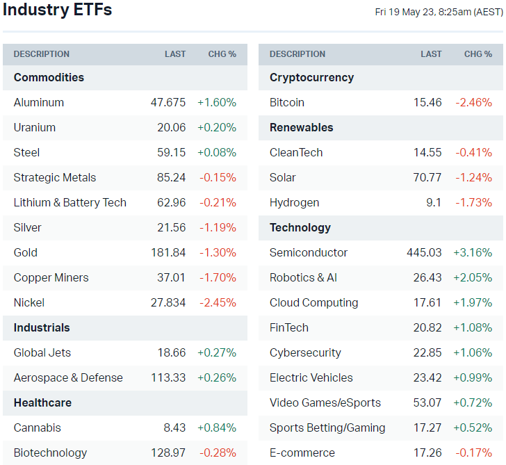
Task: Click left table DESCRIPTION column header
Action: tap(42, 54)
